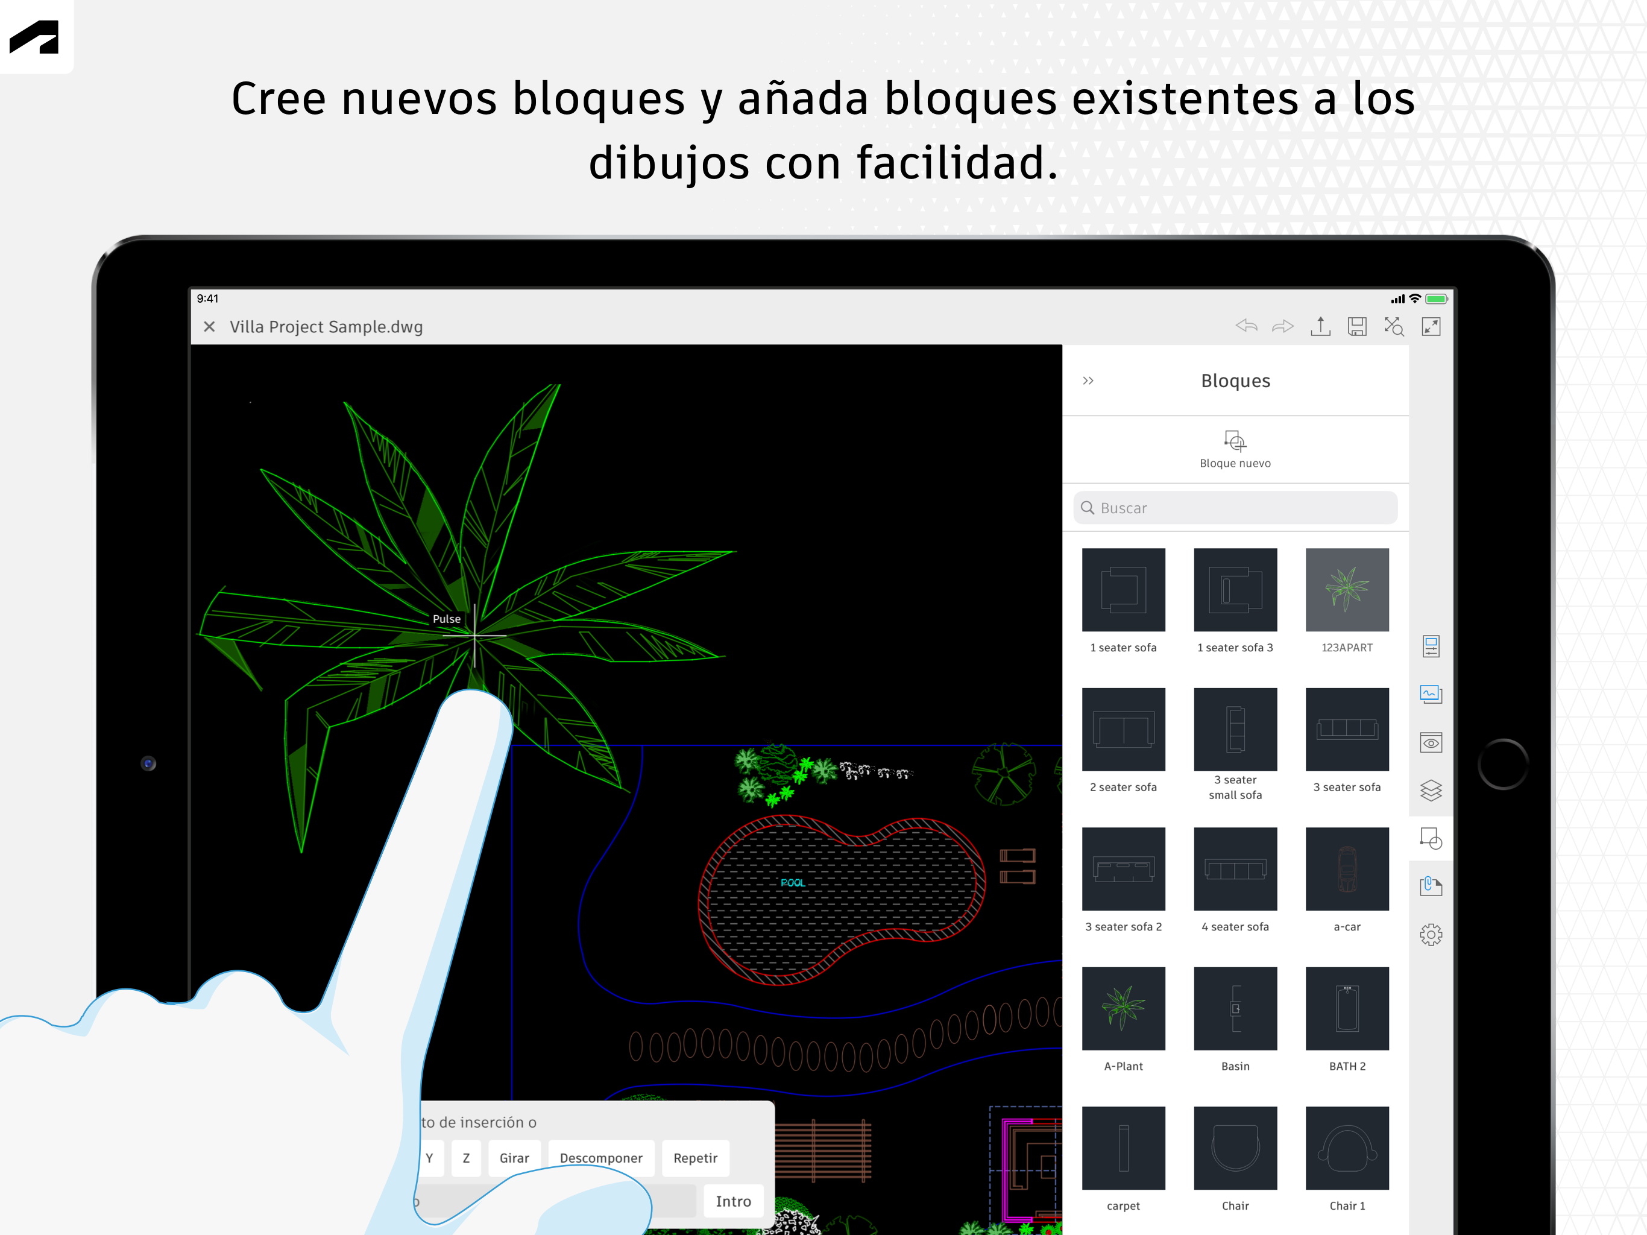Select the blocks palette sidebar icon
The width and height of the screenshot is (1647, 1235).
click(1431, 839)
